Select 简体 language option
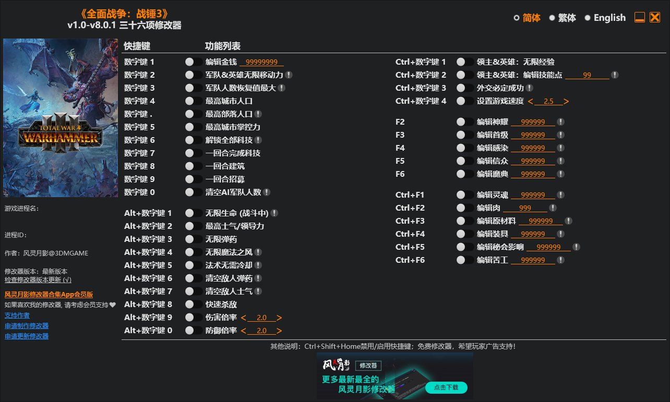The height and width of the screenshot is (402, 670). pos(527,18)
